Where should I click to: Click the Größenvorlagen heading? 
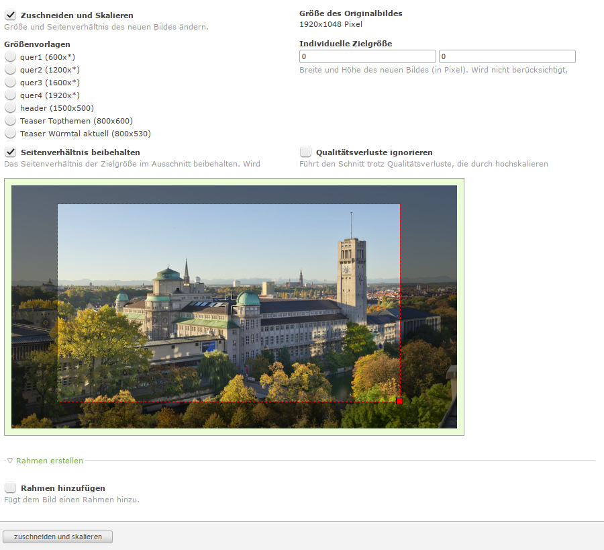[x=38, y=44]
